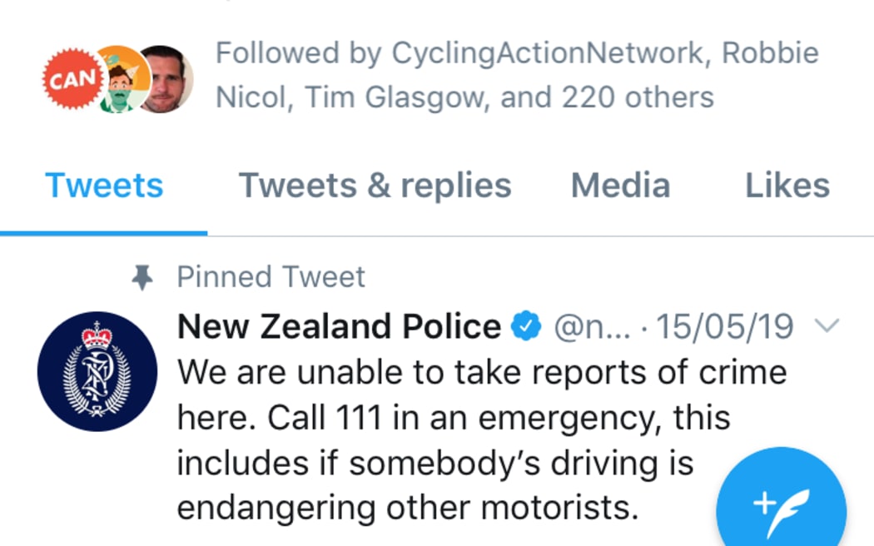Expand the tweet options chevron menu
The width and height of the screenshot is (874, 546).
[827, 327]
